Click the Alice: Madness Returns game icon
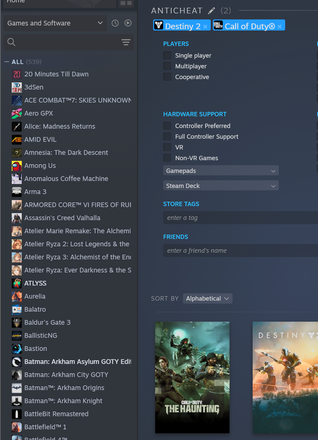 pos(17,126)
